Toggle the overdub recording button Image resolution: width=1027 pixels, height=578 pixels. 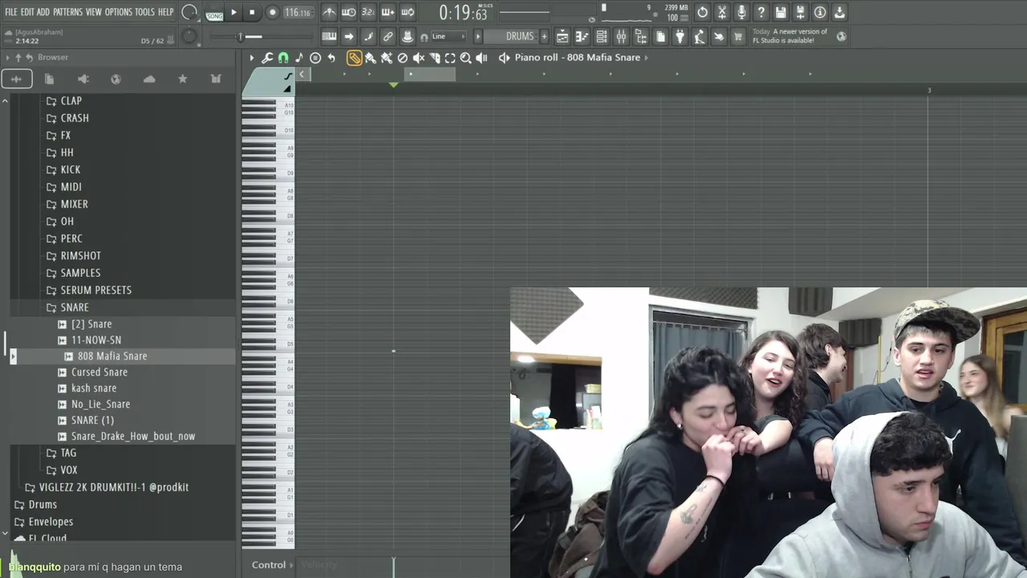388,12
